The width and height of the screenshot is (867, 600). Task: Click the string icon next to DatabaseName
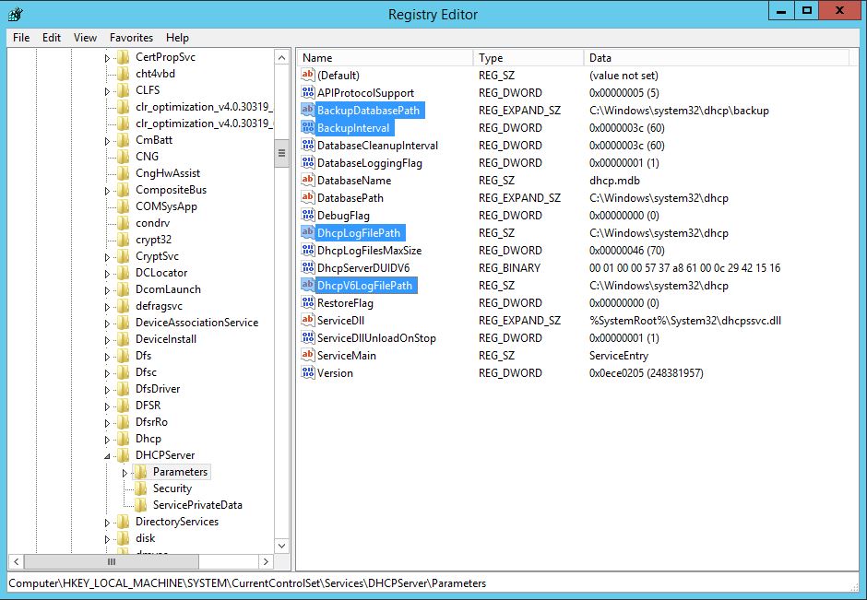(x=308, y=181)
